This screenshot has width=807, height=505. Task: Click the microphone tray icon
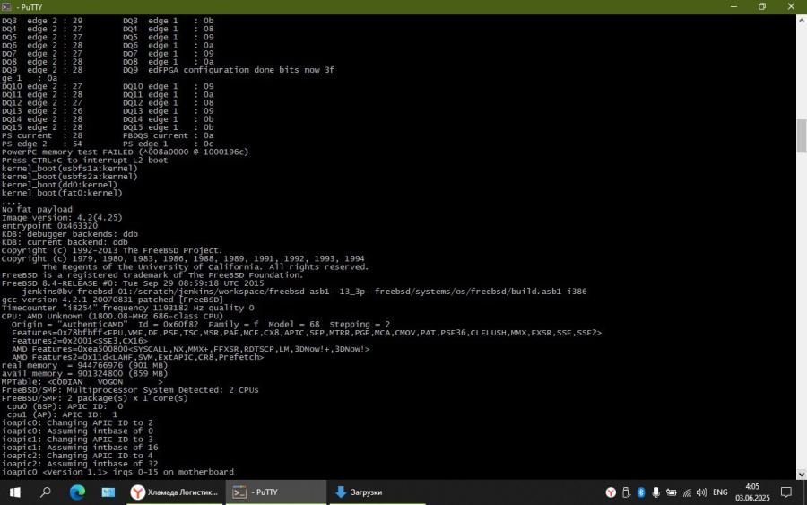pos(656,492)
